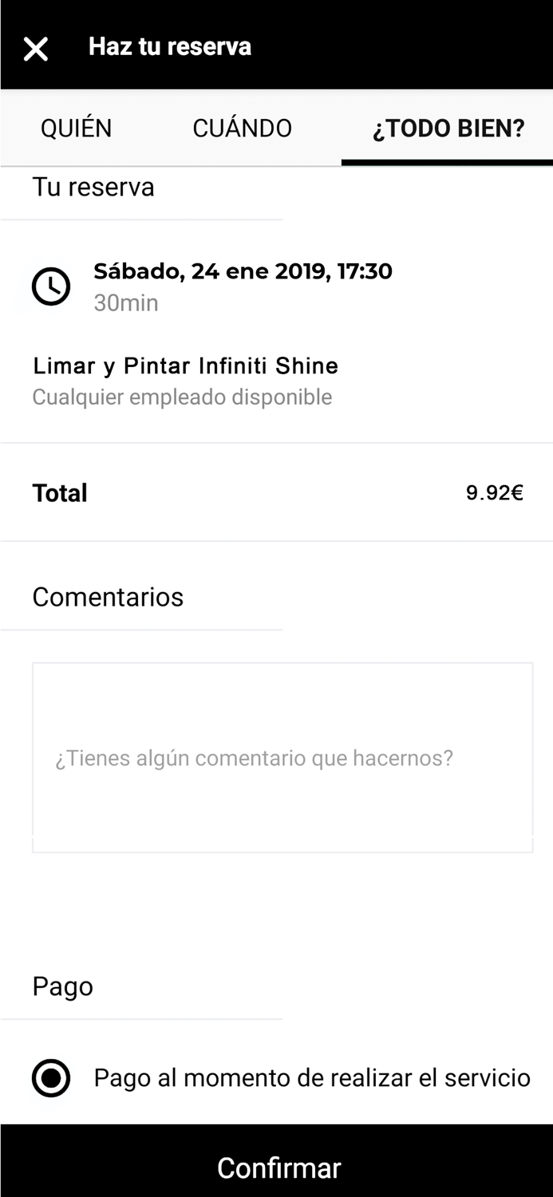
Task: Select the pay-at-service radio button
Action: tap(51, 1078)
